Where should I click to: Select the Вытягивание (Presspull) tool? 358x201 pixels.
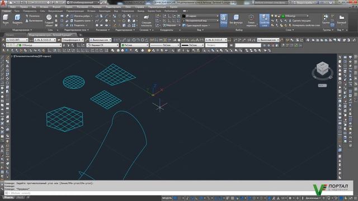[x=34, y=21]
